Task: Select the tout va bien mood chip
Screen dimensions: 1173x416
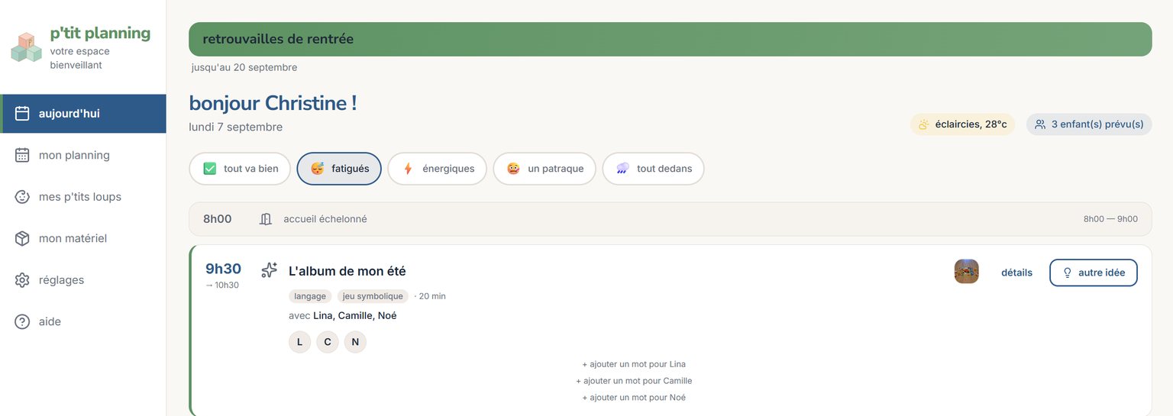Action: click(x=240, y=169)
